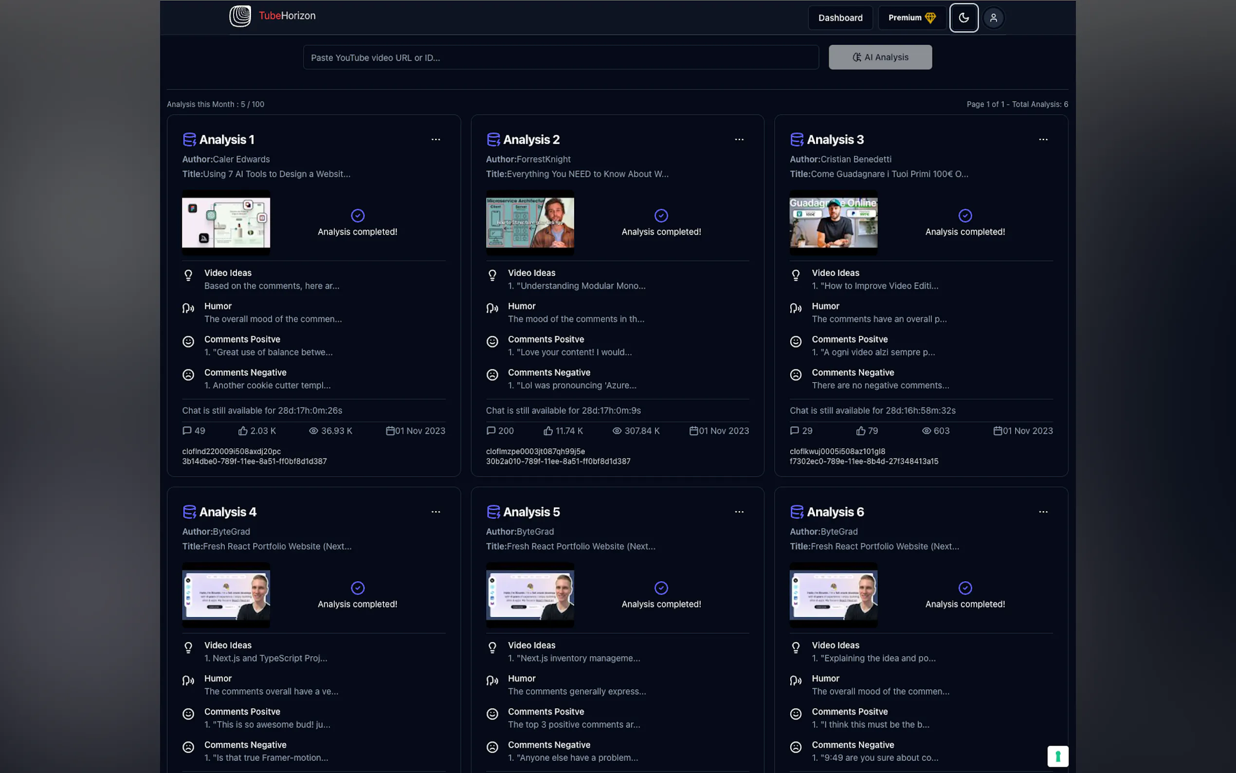Click the TubeHorizon logo icon
This screenshot has height=773, width=1236.
pos(239,16)
